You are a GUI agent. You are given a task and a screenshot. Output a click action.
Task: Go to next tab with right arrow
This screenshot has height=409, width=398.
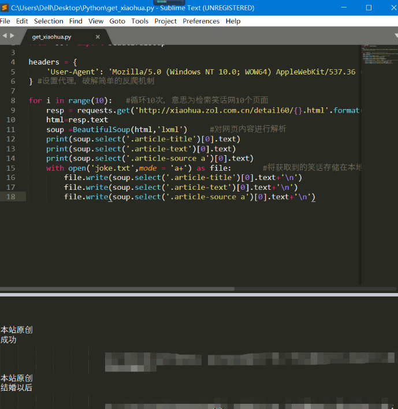pyautogui.click(x=12, y=36)
